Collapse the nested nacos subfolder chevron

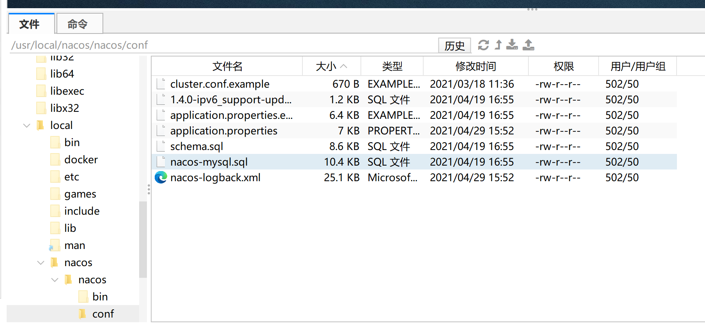point(55,280)
